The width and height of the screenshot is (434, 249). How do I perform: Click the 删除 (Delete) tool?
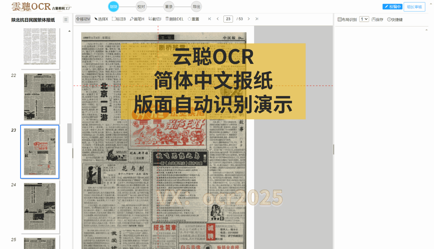pyautogui.click(x=174, y=19)
